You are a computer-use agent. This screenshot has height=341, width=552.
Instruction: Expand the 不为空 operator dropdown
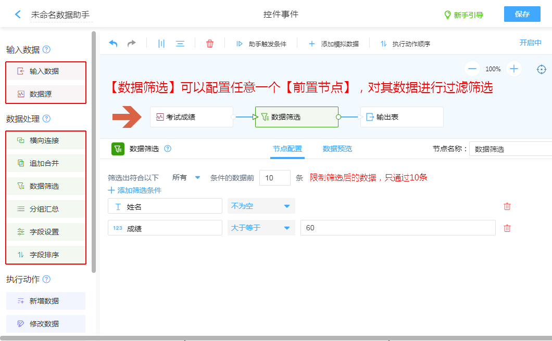pos(261,206)
